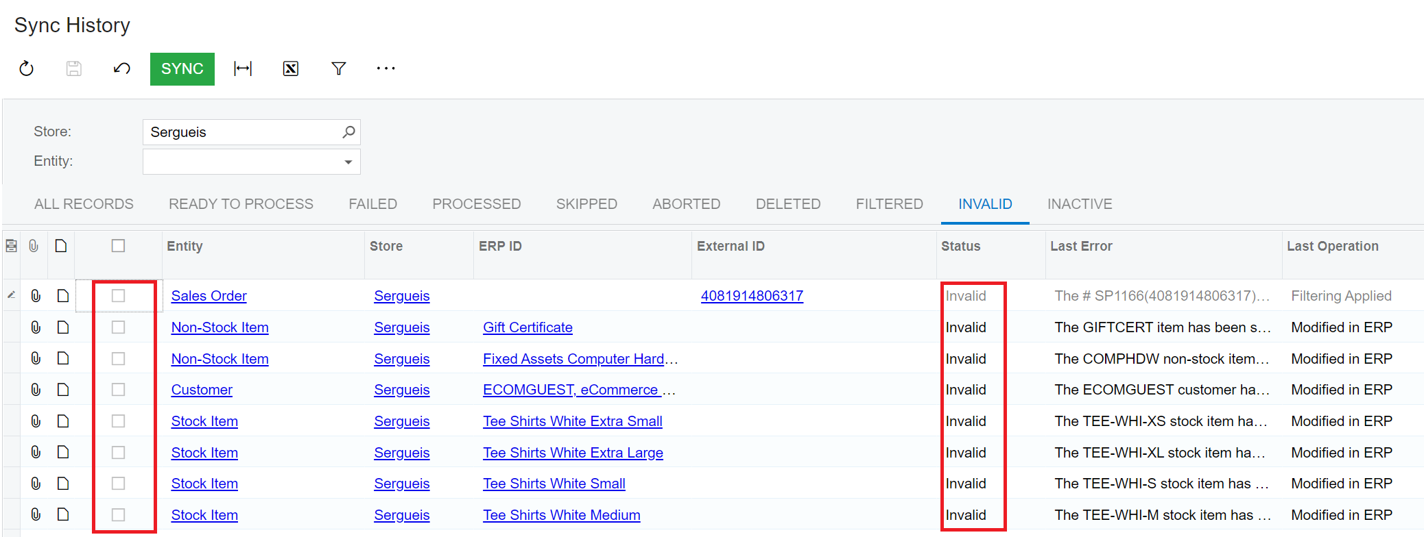Click the note icon in the Sales Order row
This screenshot has height=537, width=1424.
click(x=63, y=296)
